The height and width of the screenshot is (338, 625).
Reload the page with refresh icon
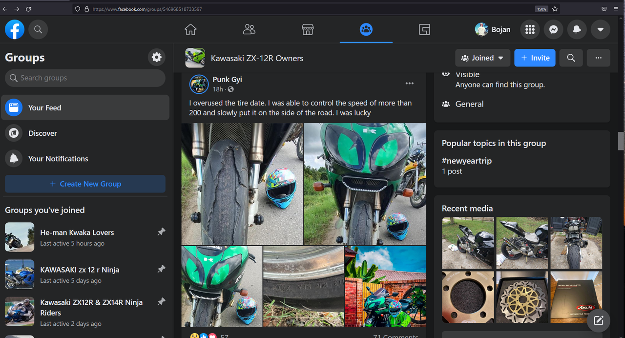pos(28,9)
